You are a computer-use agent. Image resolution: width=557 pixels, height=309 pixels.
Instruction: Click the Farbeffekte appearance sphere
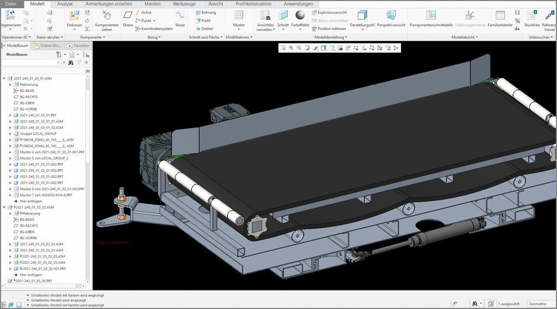300,16
